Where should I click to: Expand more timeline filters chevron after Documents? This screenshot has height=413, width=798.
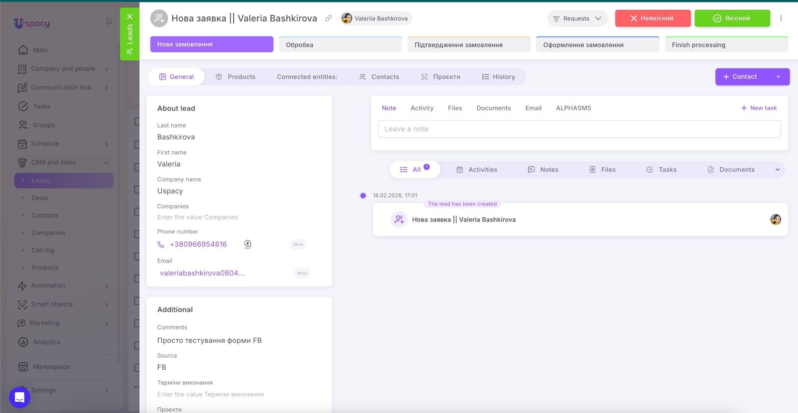777,170
